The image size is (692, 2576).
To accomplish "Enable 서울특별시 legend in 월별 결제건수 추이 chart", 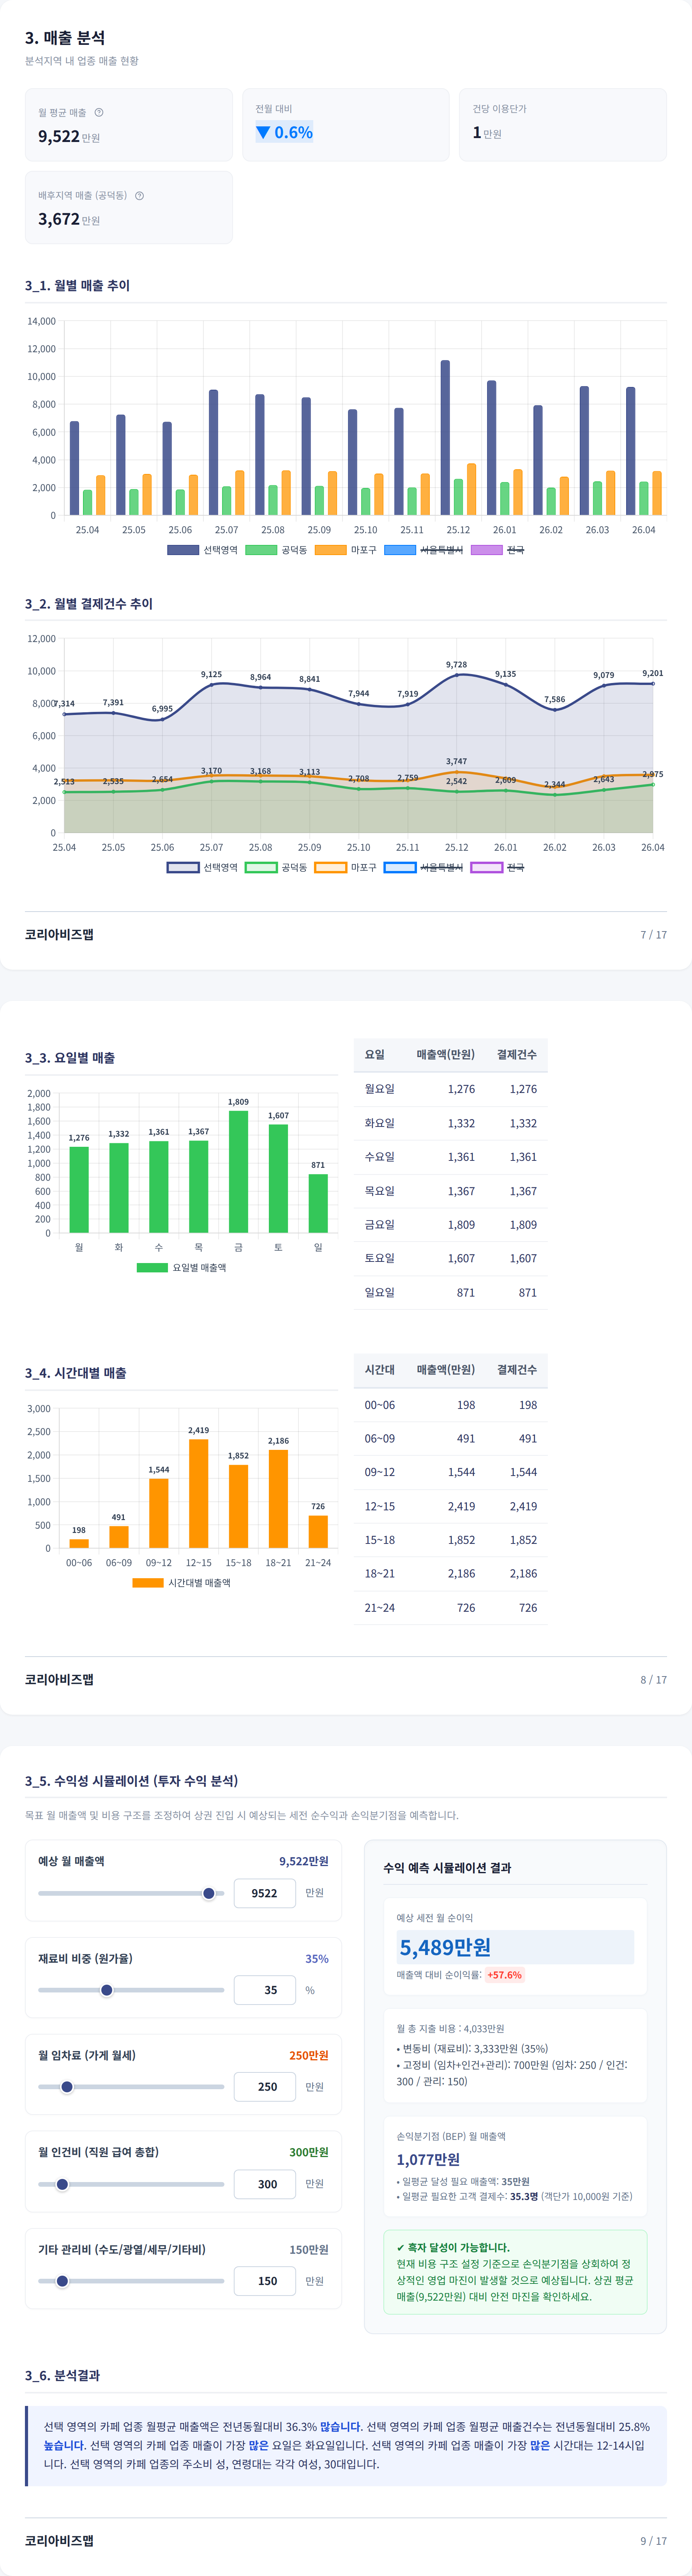I will click(424, 867).
